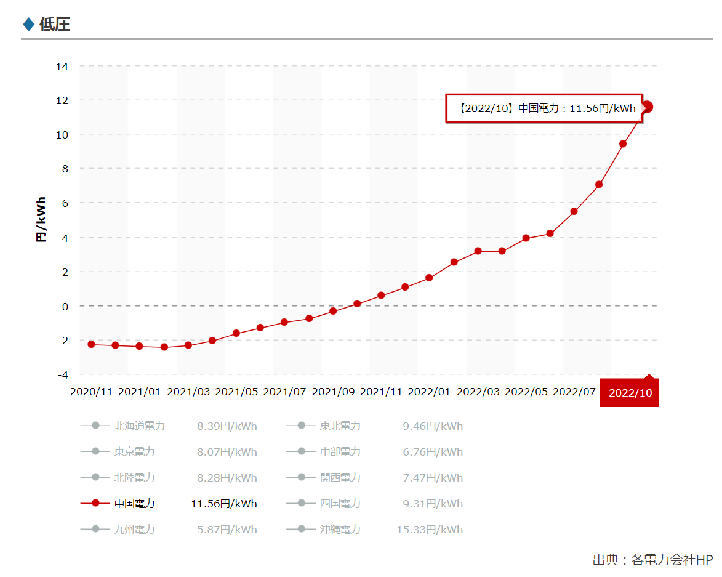Click the 四国電力 legend marker icon

tap(301, 504)
